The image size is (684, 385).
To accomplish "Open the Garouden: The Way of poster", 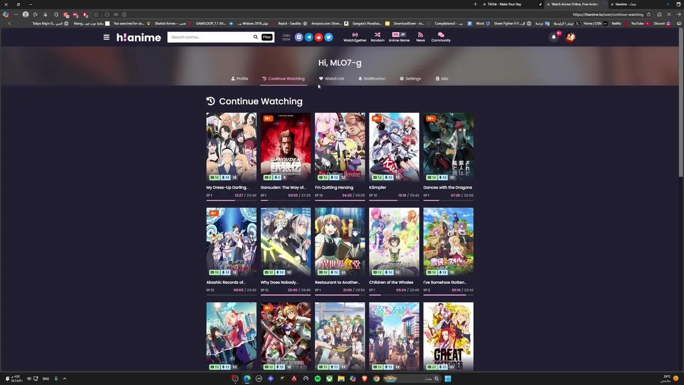I will point(285,147).
